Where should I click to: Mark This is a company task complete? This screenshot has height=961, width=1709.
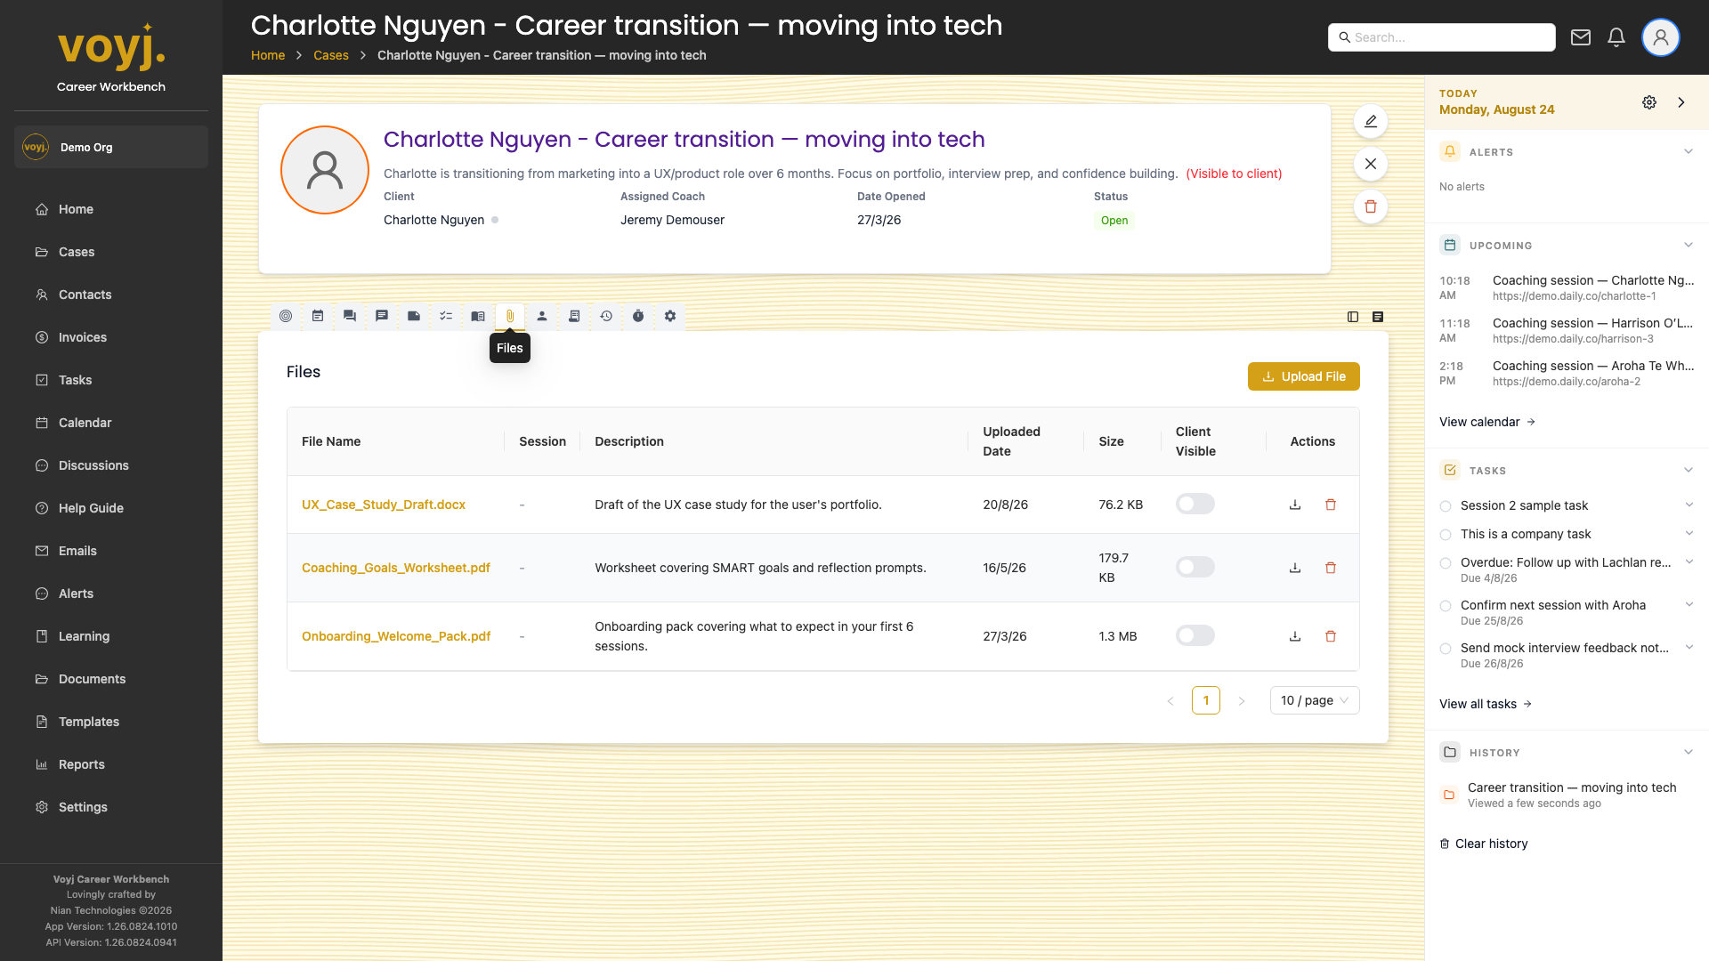pos(1446,535)
